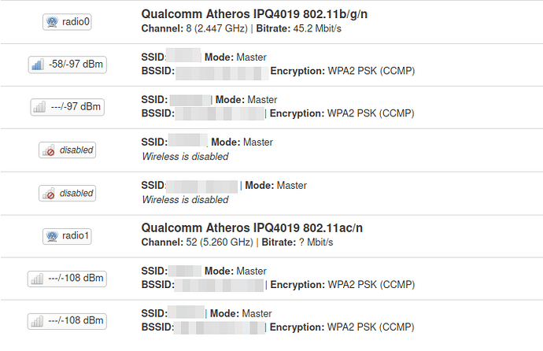
Task: Click the signal icon of the first -108 dBm network
Action: pyautogui.click(x=37, y=279)
